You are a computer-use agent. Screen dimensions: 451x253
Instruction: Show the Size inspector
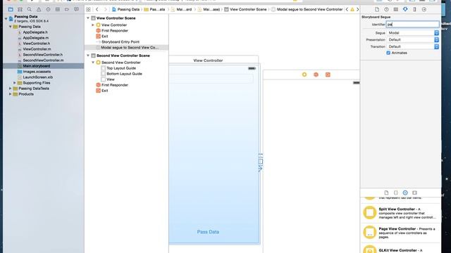coord(414,9)
